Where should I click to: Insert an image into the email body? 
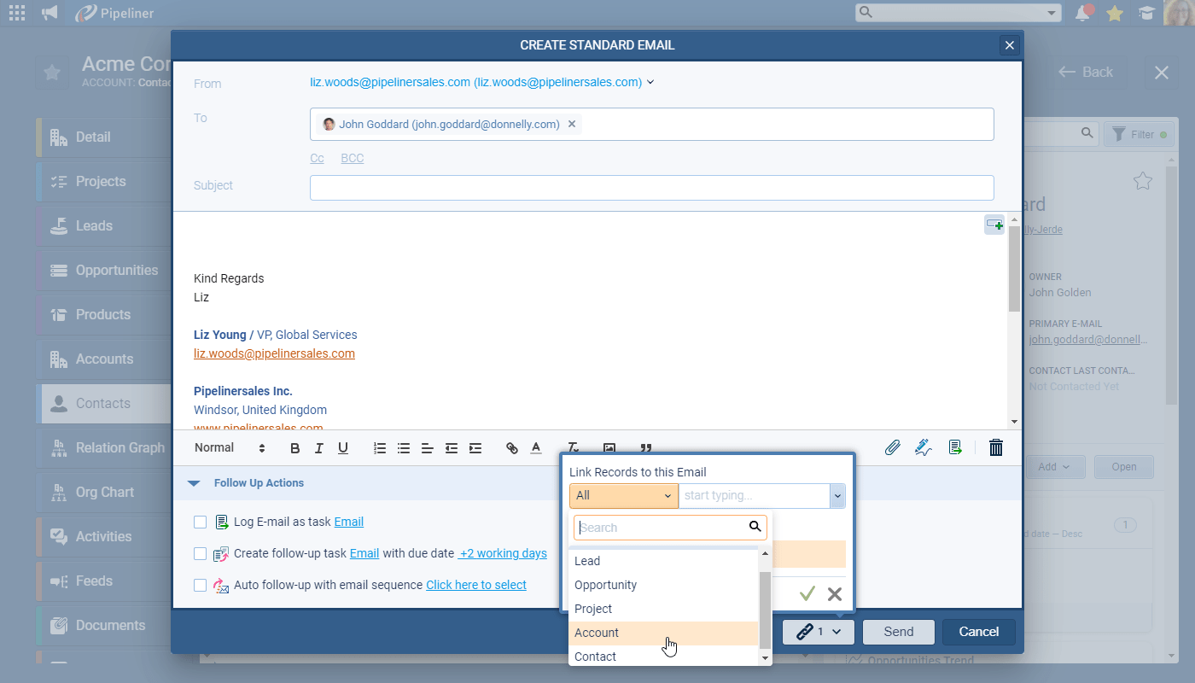pos(609,447)
